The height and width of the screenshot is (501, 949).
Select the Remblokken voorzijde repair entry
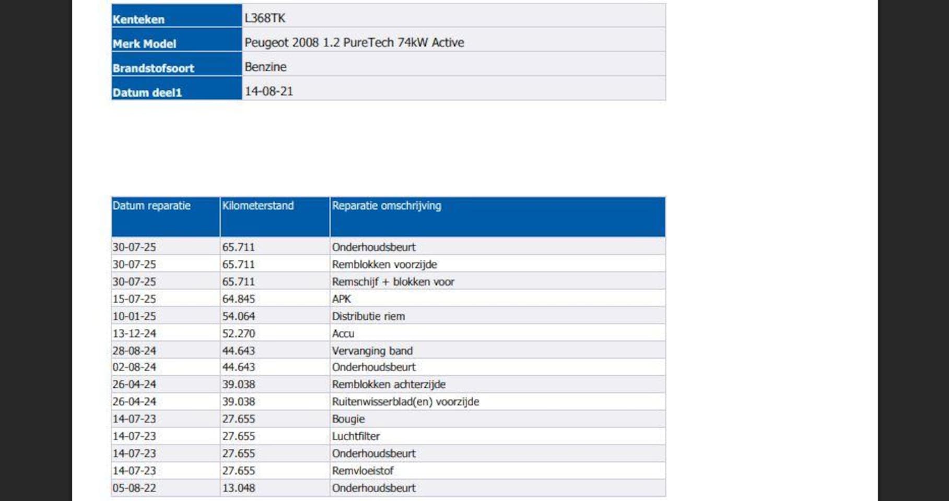[384, 265]
